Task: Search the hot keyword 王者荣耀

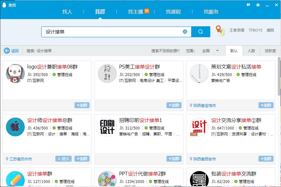Action: (237, 30)
